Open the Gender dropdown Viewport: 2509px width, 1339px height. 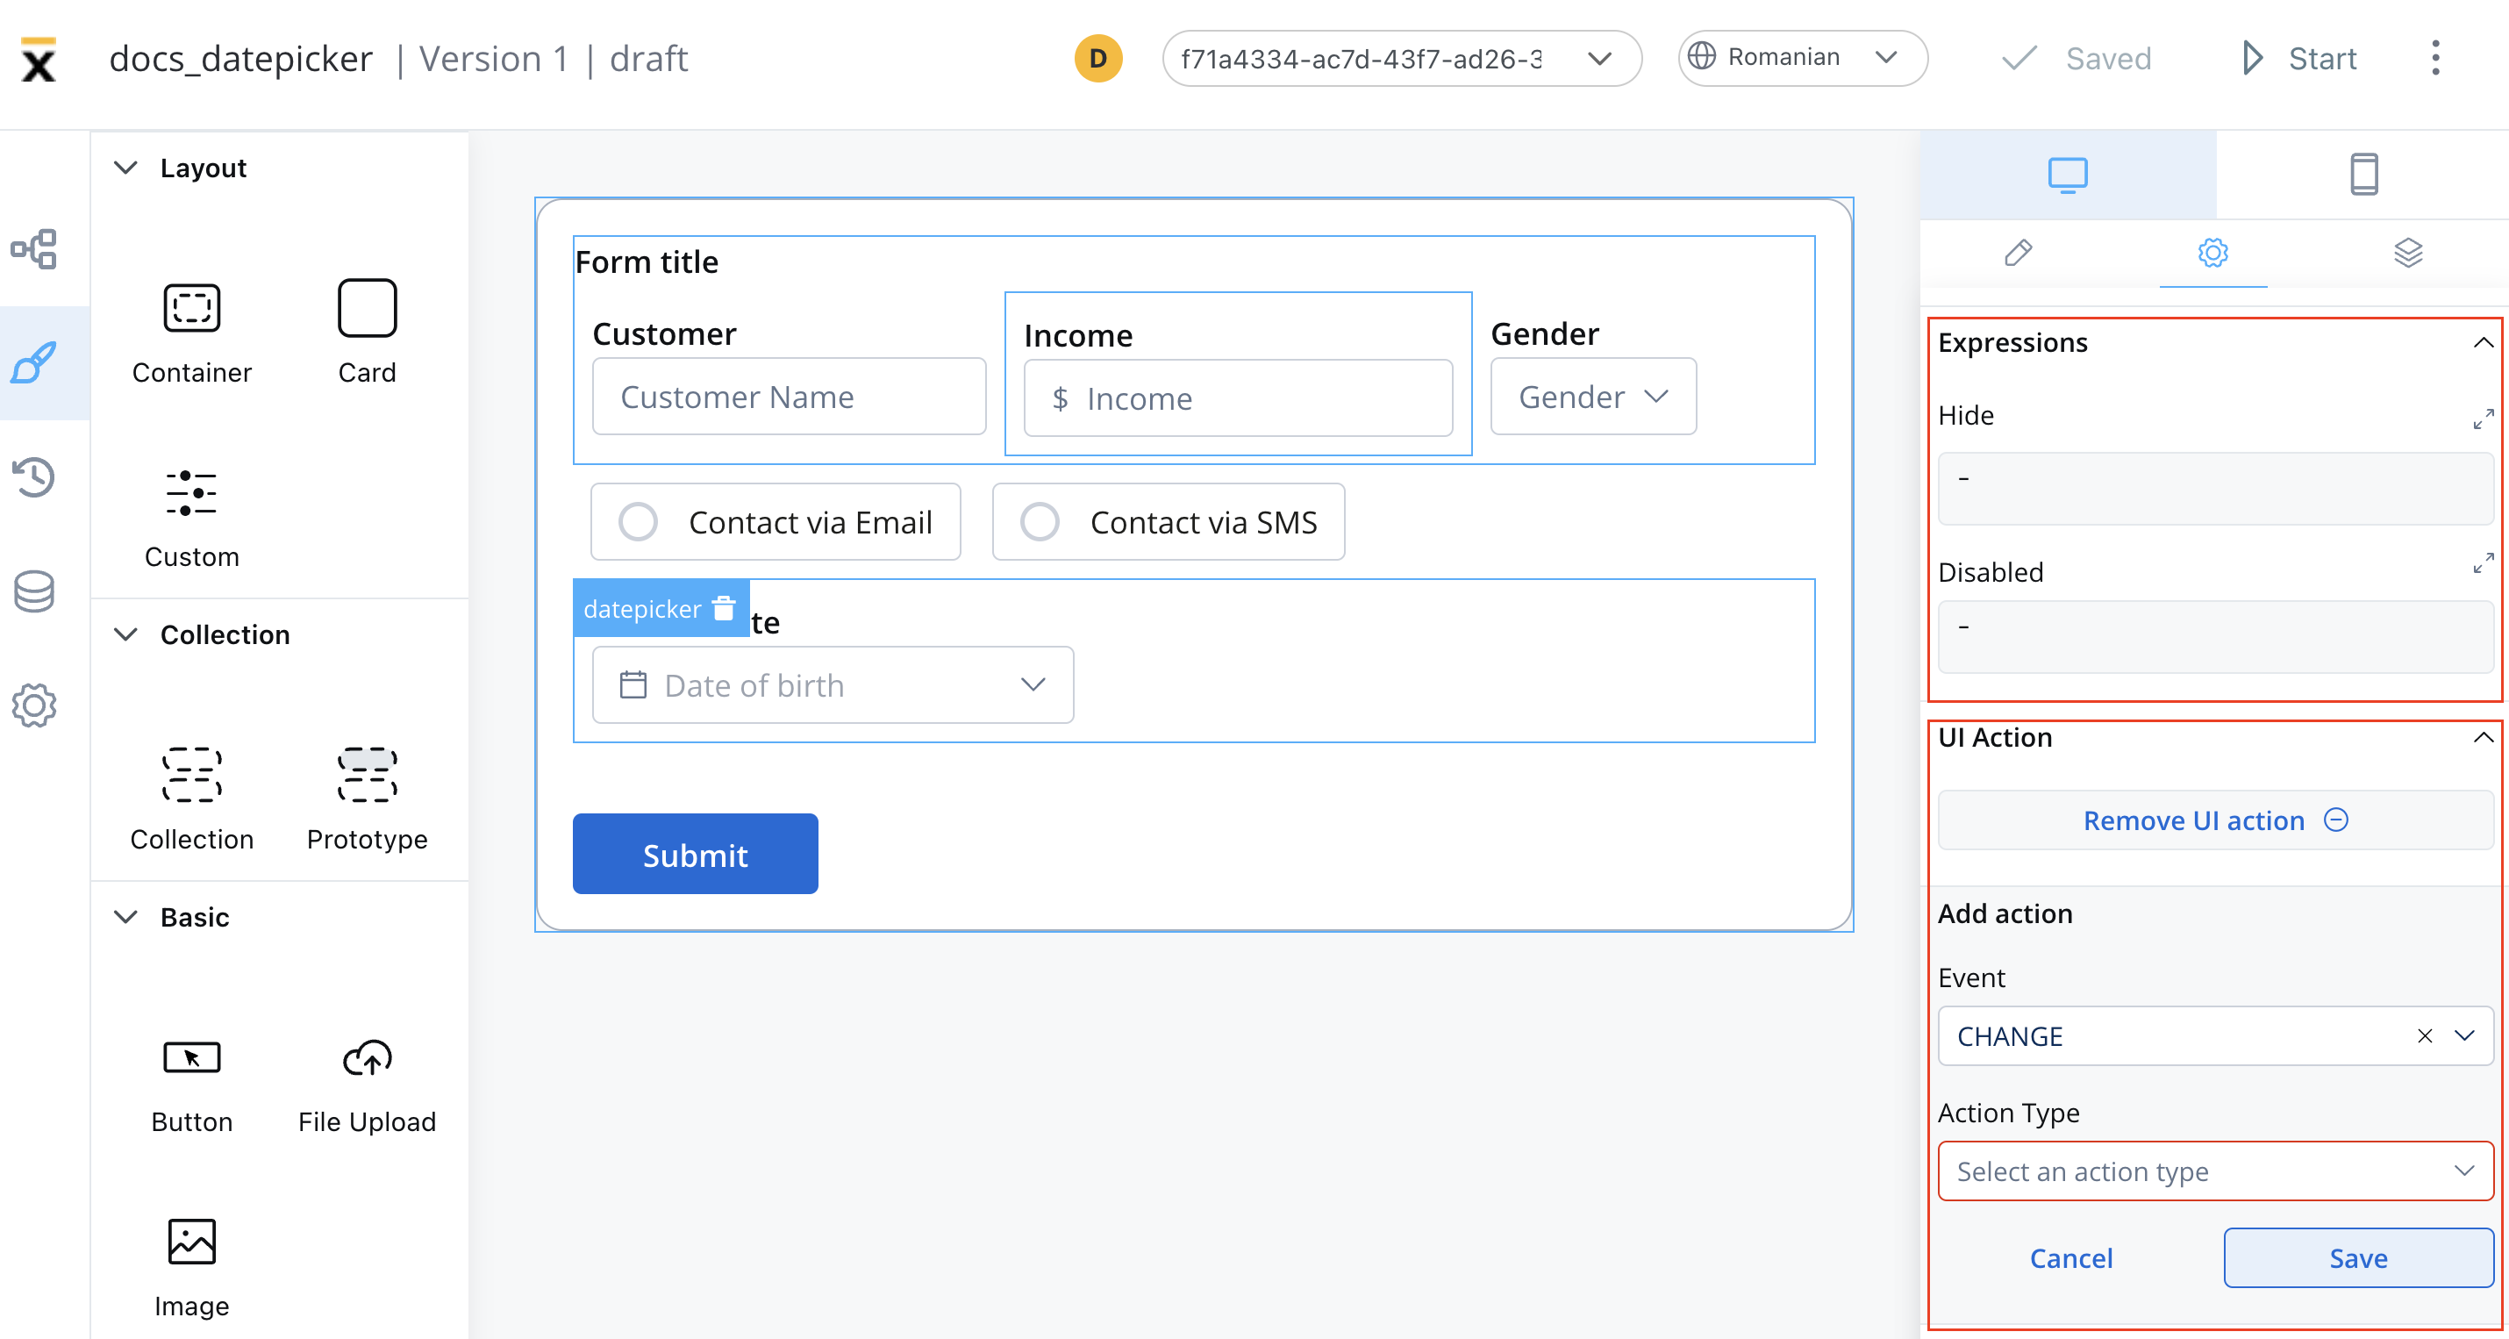[1593, 397]
